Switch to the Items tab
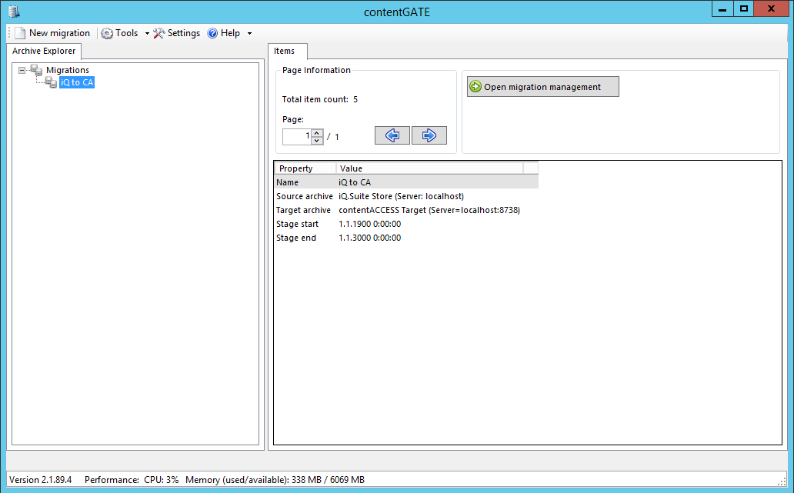 pyautogui.click(x=285, y=52)
